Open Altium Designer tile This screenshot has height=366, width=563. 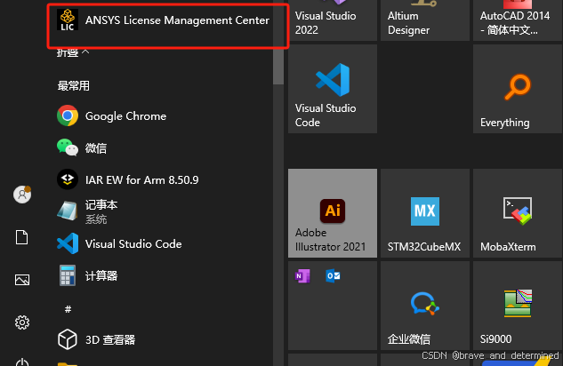click(x=425, y=20)
